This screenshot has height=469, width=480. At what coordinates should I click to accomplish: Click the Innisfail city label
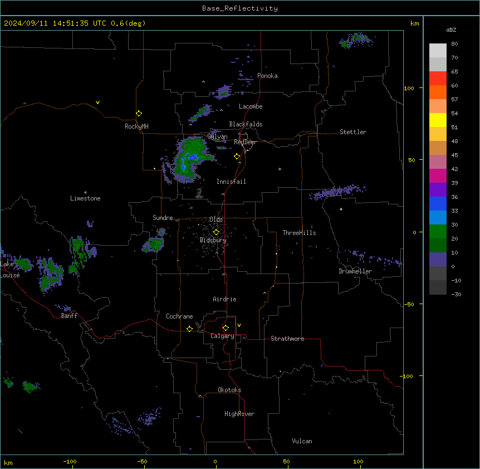tap(231, 182)
